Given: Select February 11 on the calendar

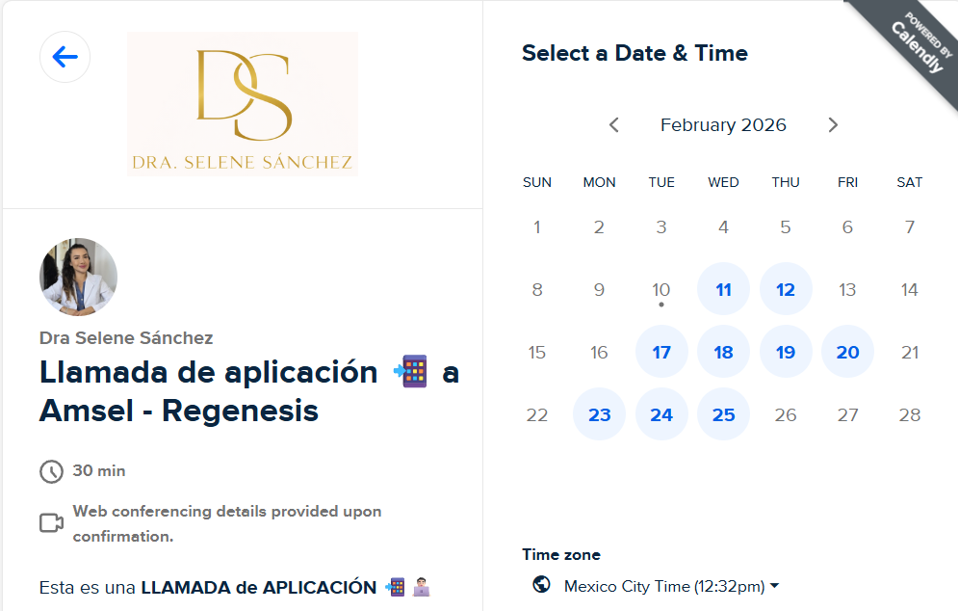Looking at the screenshot, I should (723, 289).
